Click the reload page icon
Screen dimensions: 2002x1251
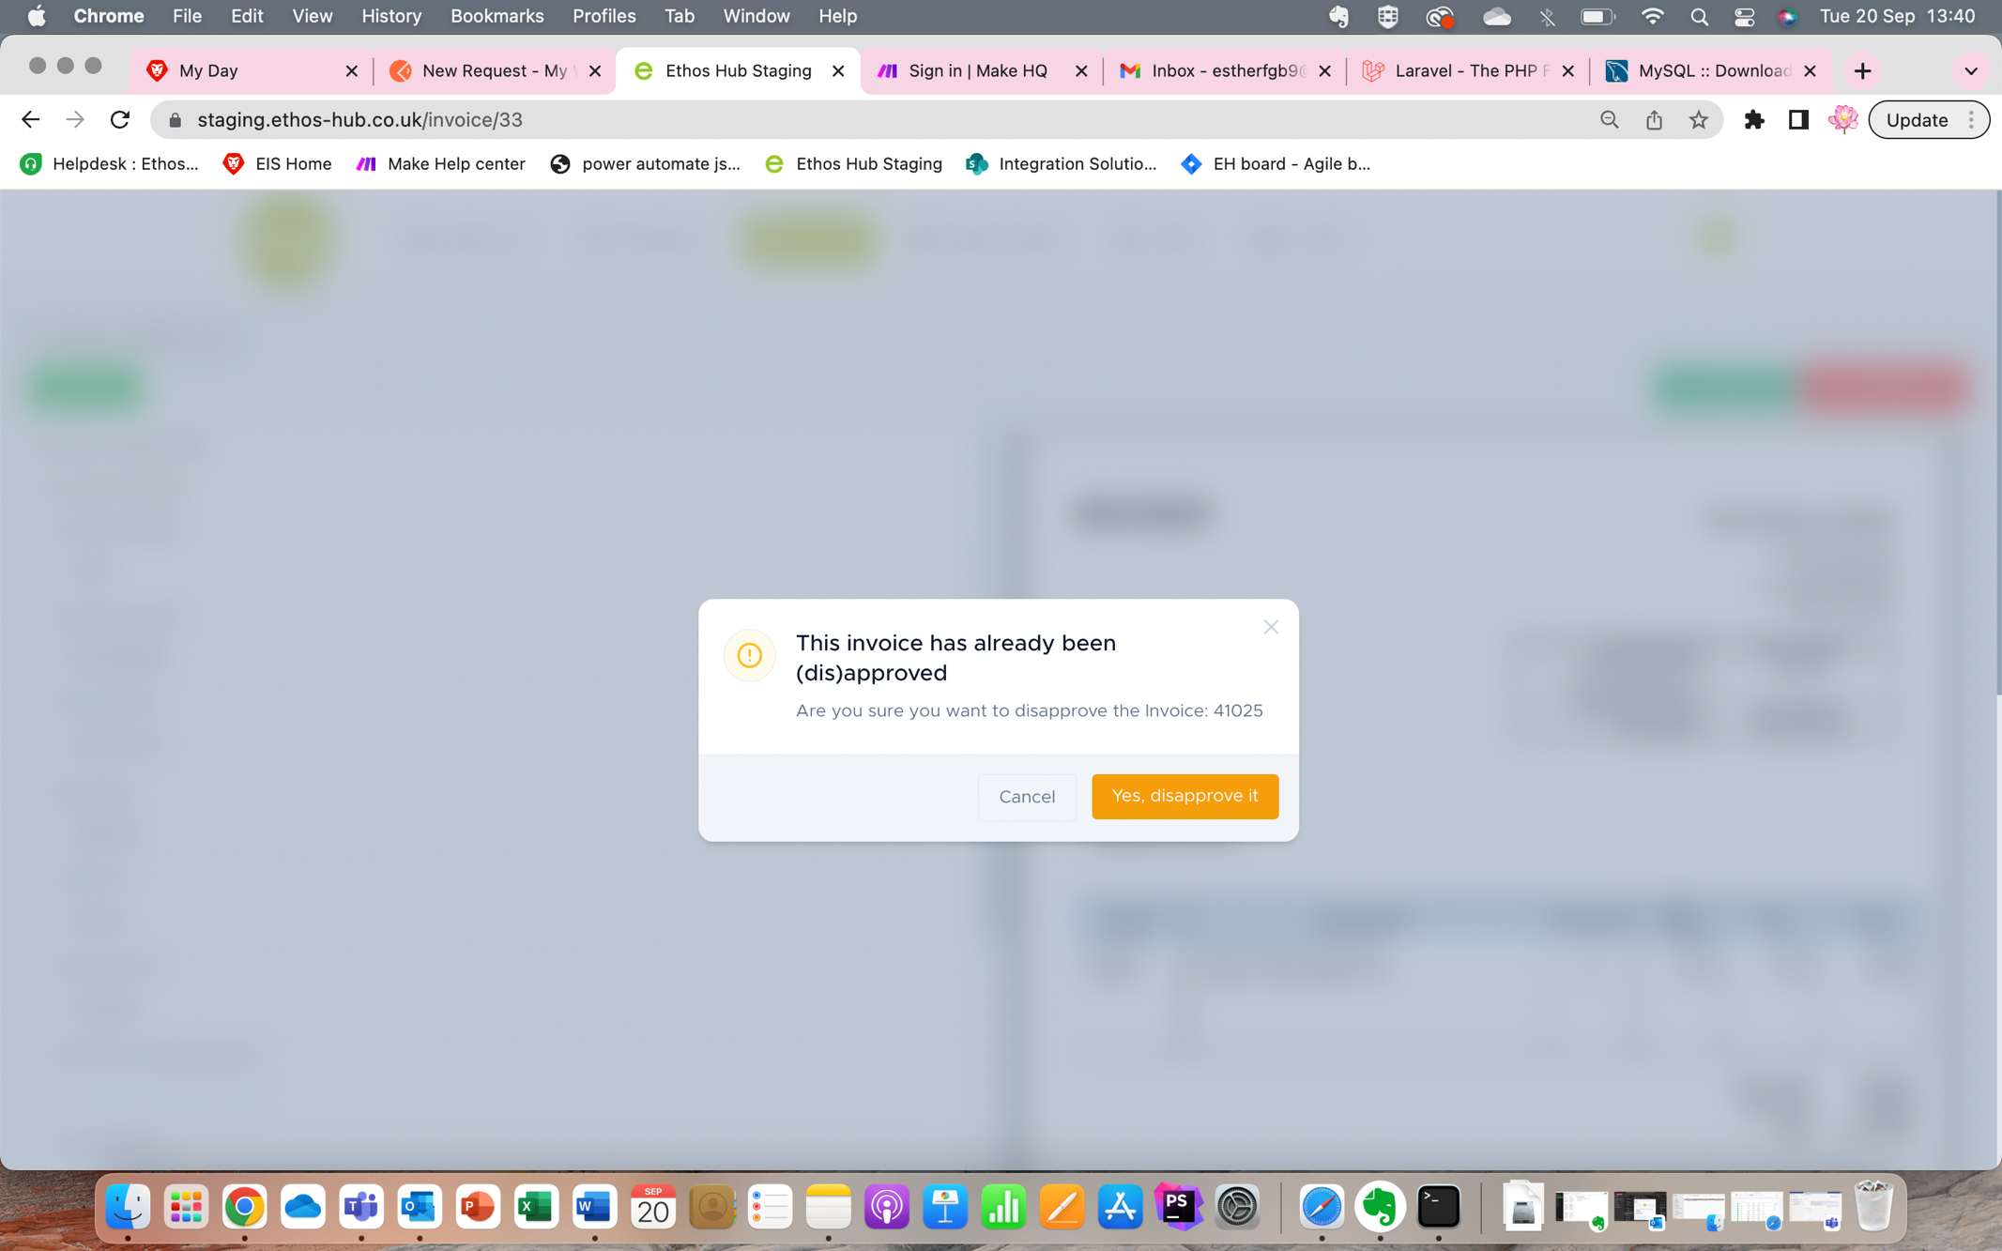click(120, 119)
